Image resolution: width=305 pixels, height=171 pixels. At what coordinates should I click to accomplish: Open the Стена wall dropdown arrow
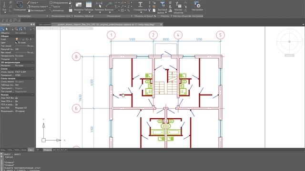point(37,3)
